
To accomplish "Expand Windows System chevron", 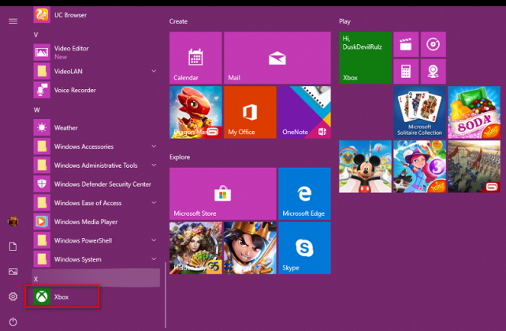I will pos(154,259).
